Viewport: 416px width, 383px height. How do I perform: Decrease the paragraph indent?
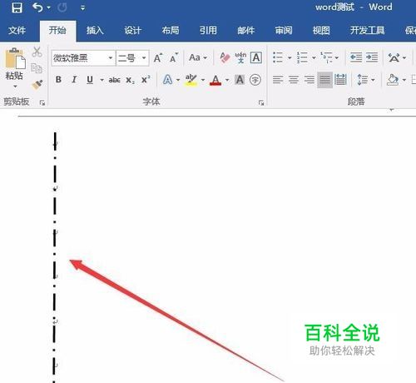click(x=356, y=57)
